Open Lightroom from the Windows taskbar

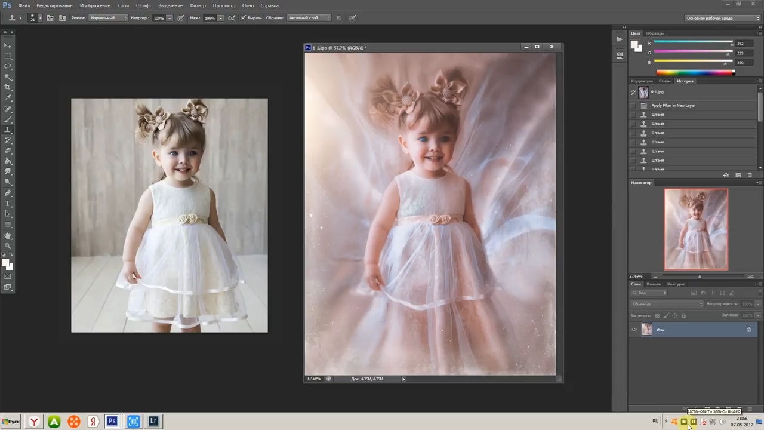(153, 421)
